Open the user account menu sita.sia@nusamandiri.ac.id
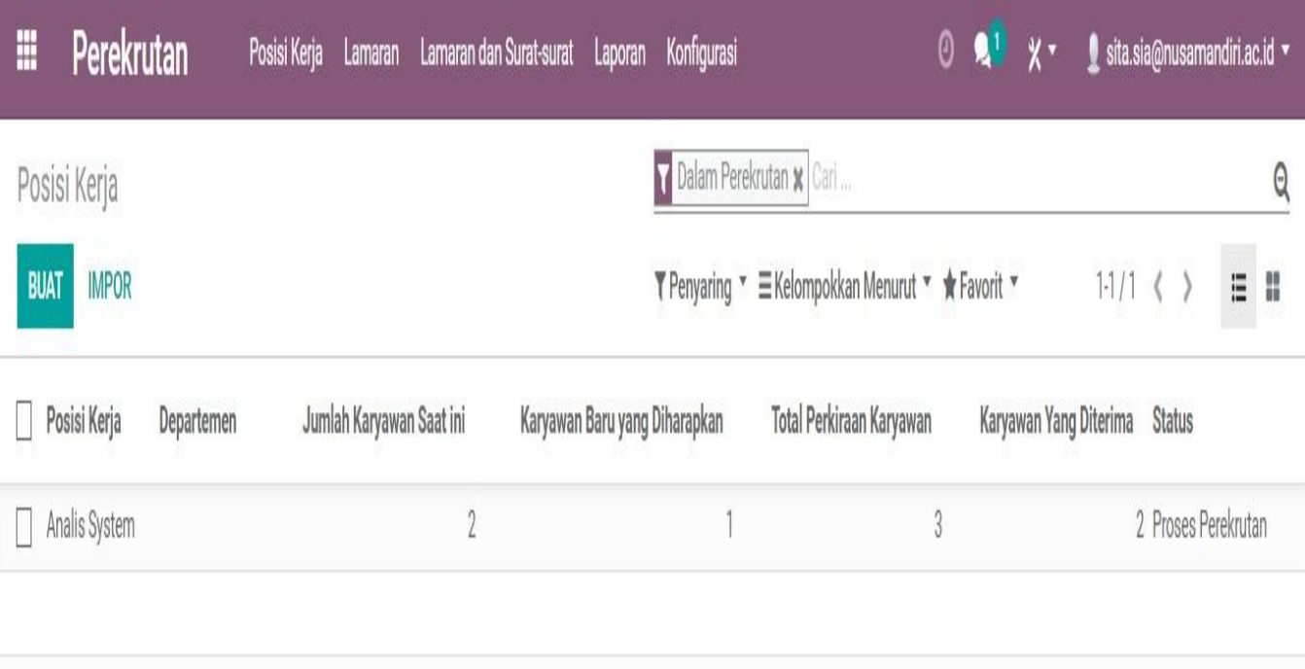The height and width of the screenshot is (669, 1305). [1187, 54]
